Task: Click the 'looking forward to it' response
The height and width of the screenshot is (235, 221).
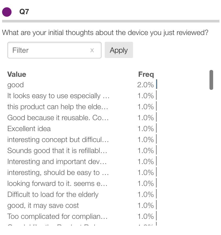Action: pyautogui.click(x=57, y=184)
